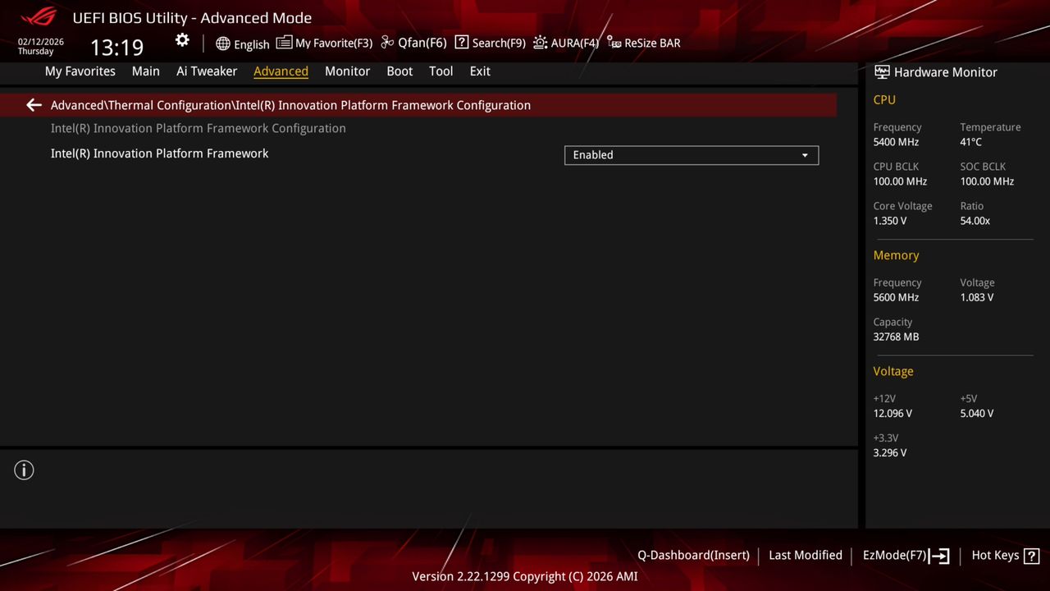Open the Innovation Platform Framework dropdown
This screenshot has height=591, width=1050.
coord(691,155)
